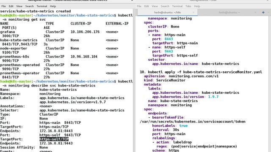Open File menu in right terminal window

coord(139,6)
